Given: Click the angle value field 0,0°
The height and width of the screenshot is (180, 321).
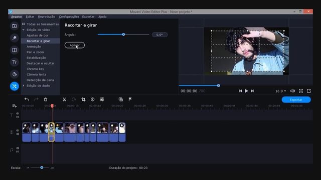Looking at the screenshot, I should tap(159, 34).
